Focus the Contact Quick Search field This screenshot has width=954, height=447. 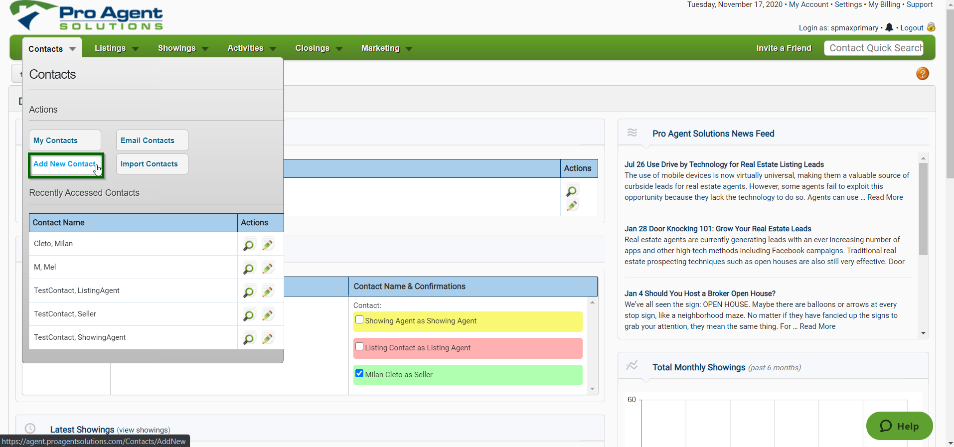874,48
